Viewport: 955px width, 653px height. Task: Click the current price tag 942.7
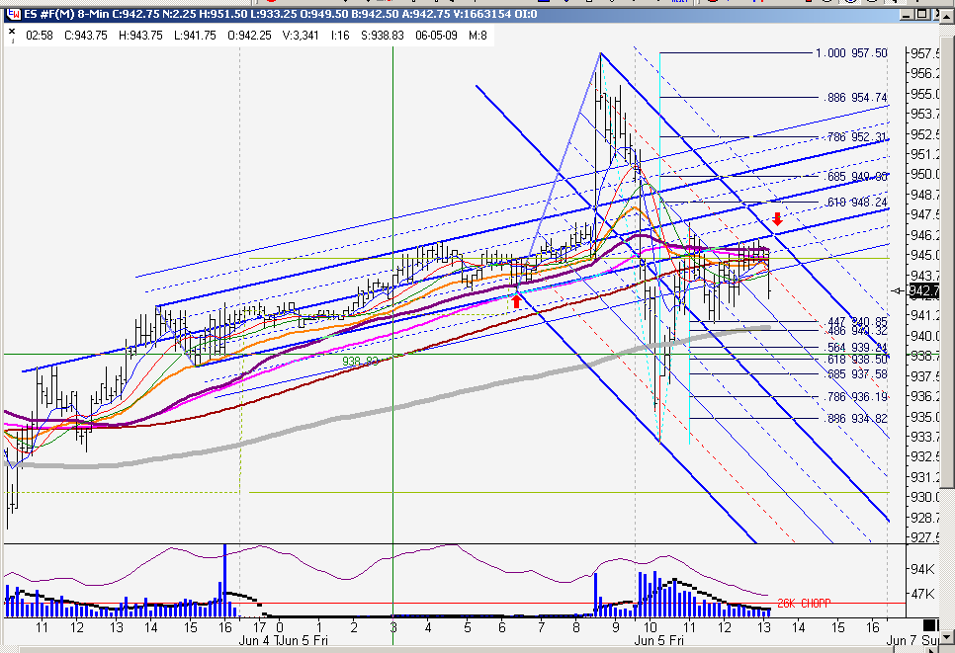coord(924,291)
